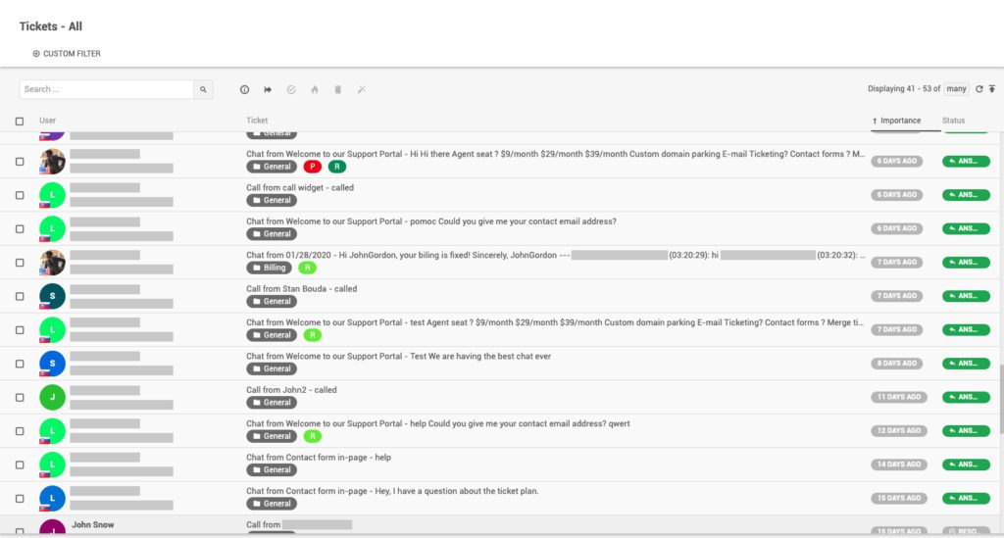Click the magic wand toolbar icon
Image resolution: width=1004 pixels, height=538 pixels.
[x=361, y=89]
